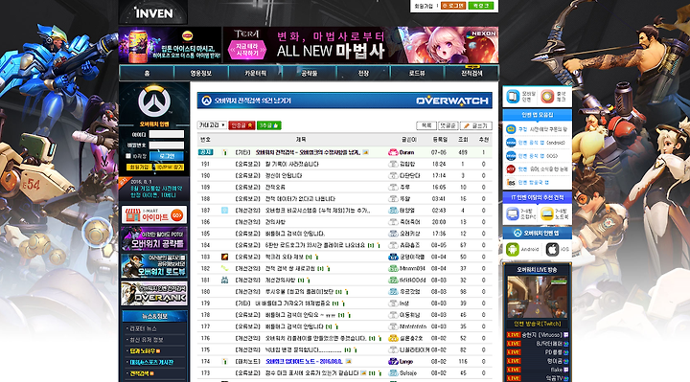Open the live stream video thumbnail
The height and width of the screenshot is (382, 690).
tap(538, 297)
